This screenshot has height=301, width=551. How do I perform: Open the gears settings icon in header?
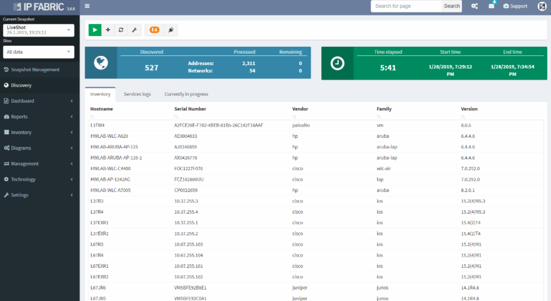475,6
